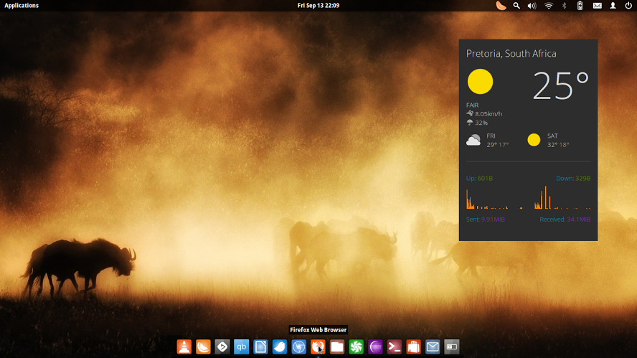Open the search magnifier in top panel
This screenshot has height=358, width=637.
(x=516, y=6)
